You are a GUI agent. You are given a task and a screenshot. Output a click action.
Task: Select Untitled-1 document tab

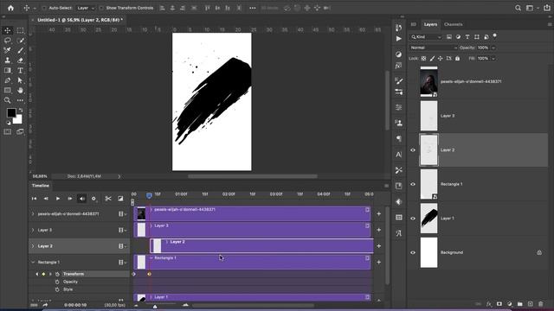click(x=81, y=20)
